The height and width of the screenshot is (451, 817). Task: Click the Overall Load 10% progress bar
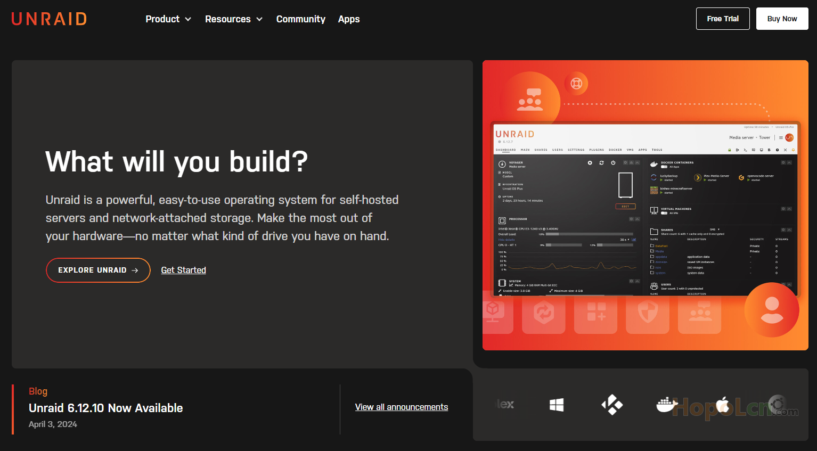pyautogui.click(x=590, y=234)
